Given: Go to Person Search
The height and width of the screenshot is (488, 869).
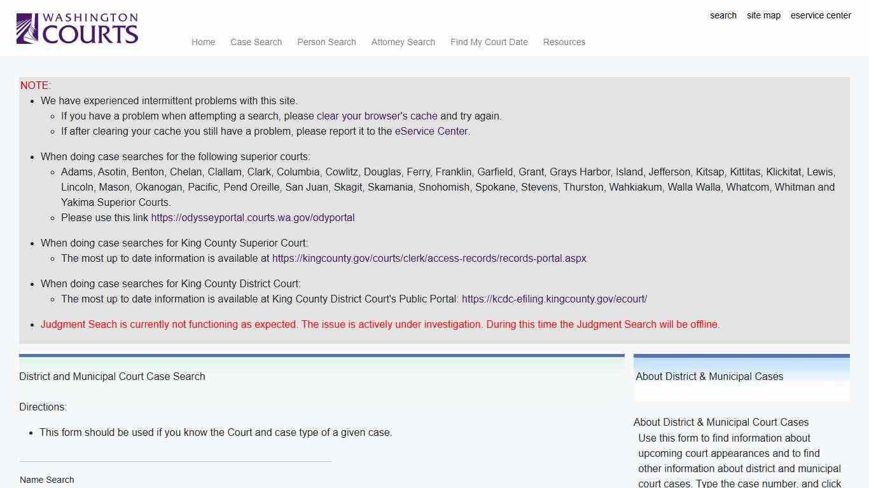Looking at the screenshot, I should pos(326,42).
